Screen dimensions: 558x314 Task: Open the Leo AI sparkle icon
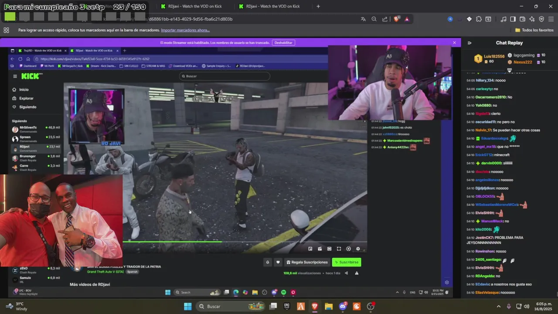532,19
